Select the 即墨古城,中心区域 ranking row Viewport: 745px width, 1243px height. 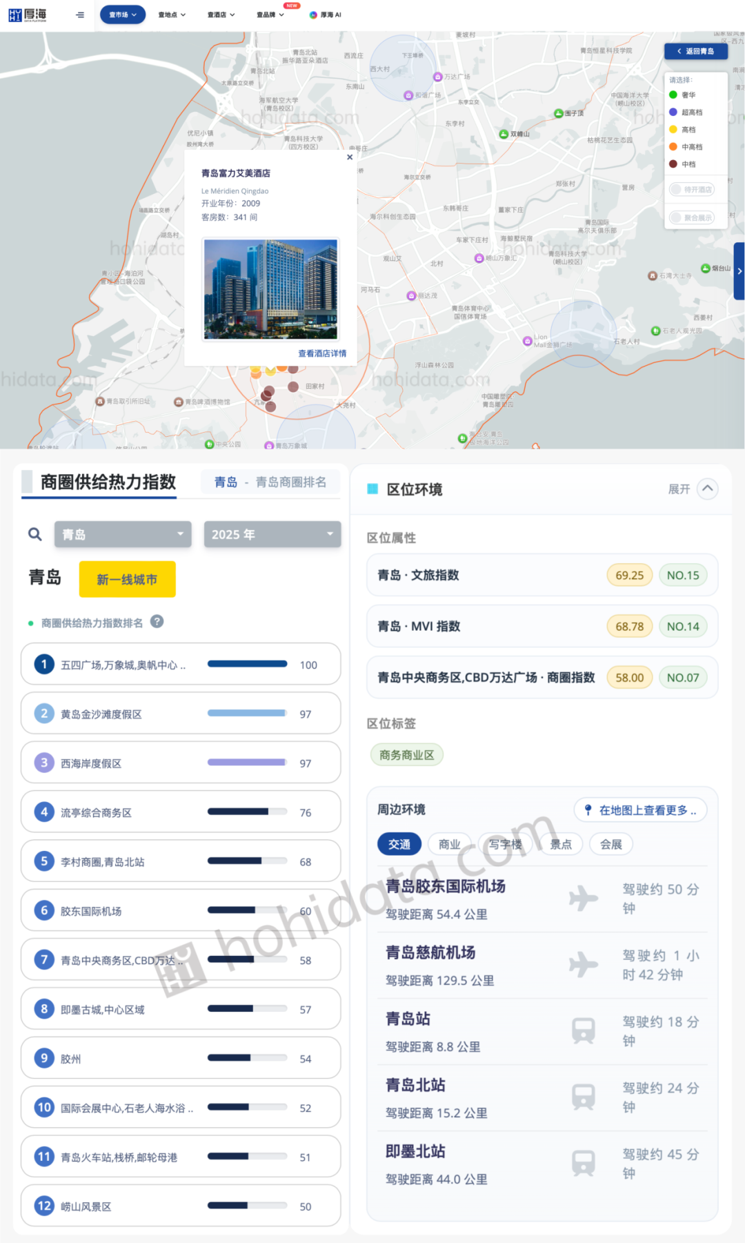181,1009
